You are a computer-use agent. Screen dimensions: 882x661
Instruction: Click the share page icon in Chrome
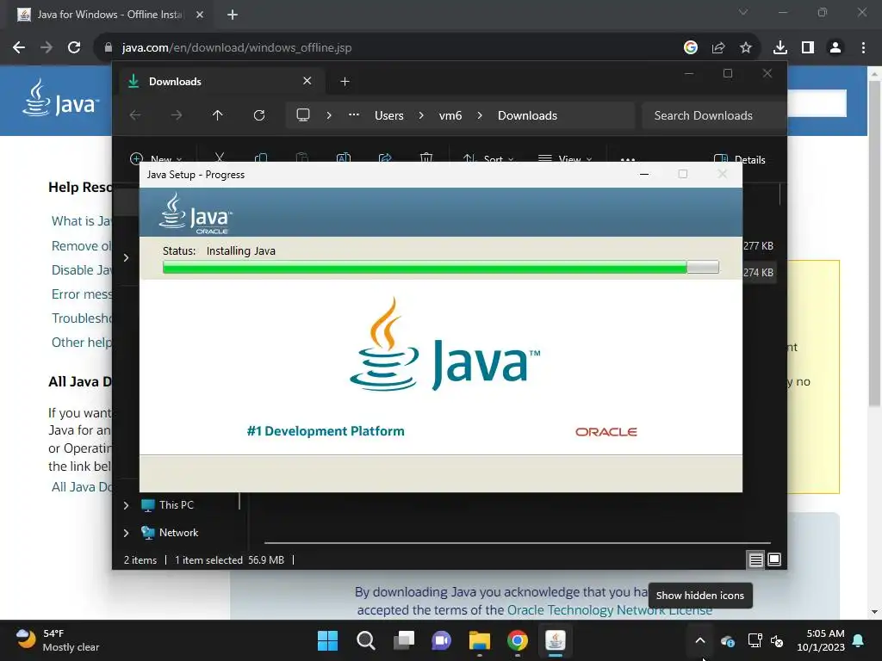click(718, 48)
